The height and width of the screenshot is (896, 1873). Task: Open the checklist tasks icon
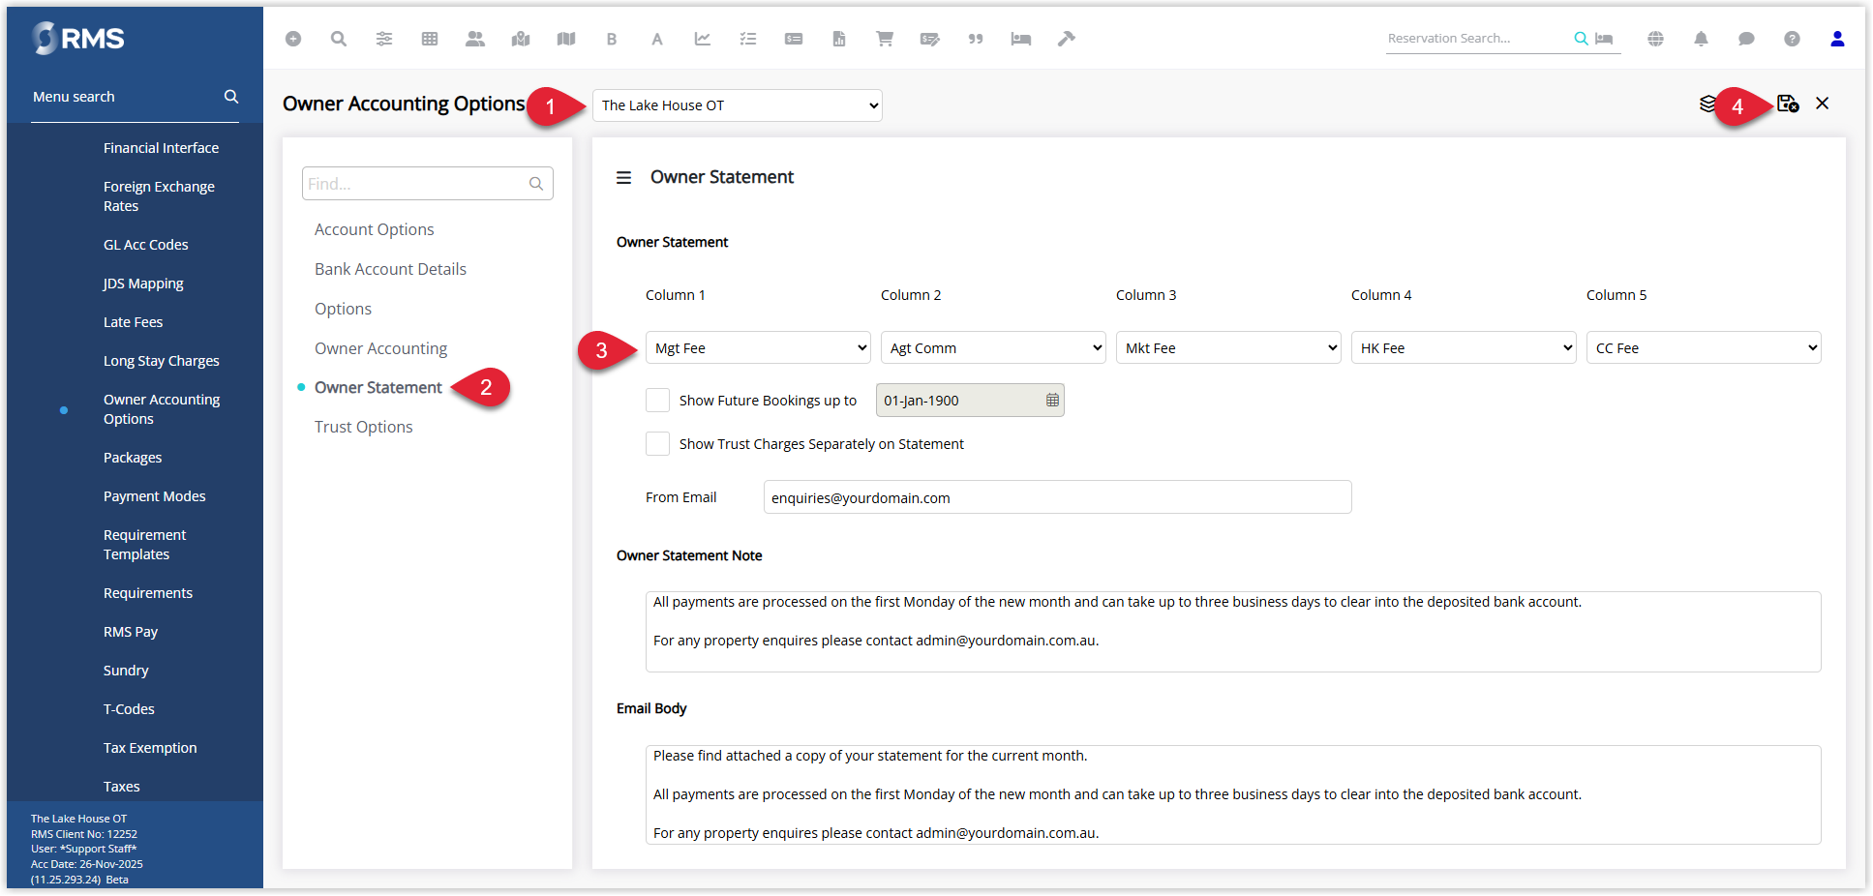[748, 39]
